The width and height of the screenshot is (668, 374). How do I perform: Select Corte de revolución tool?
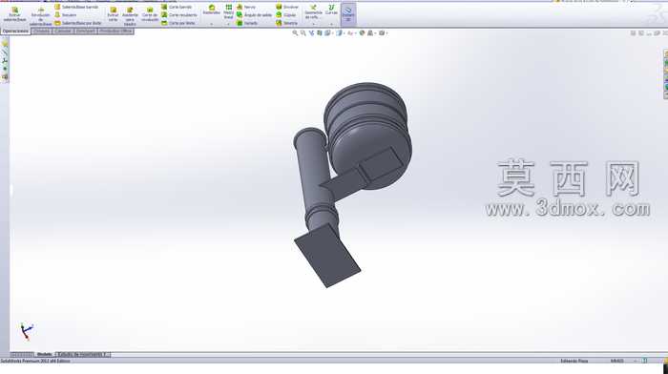pos(150,14)
